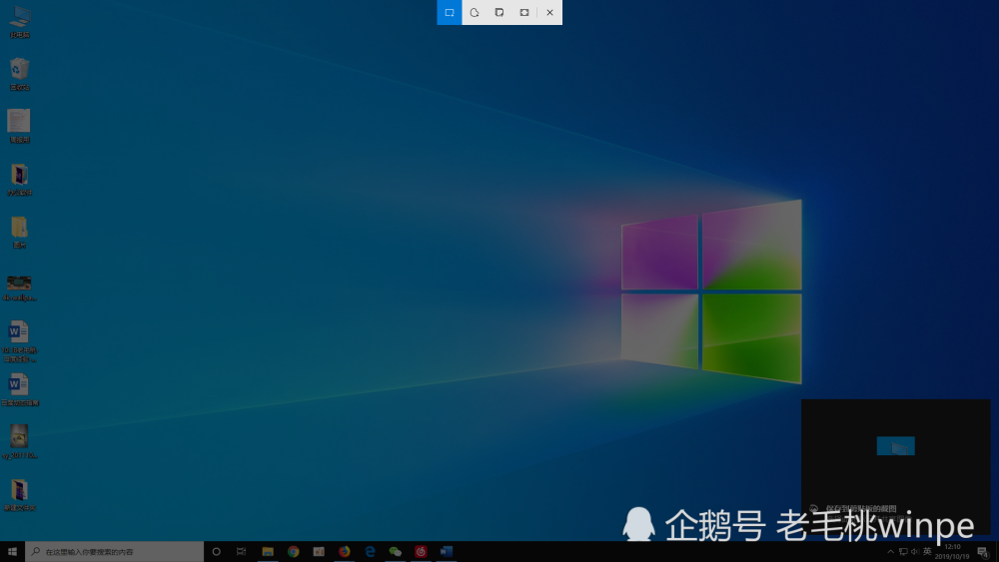Launch Microsoft Edge from the taskbar

tap(370, 552)
